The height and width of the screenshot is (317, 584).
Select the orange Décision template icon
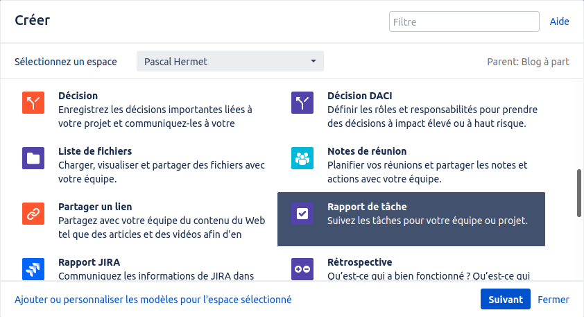tap(33, 103)
